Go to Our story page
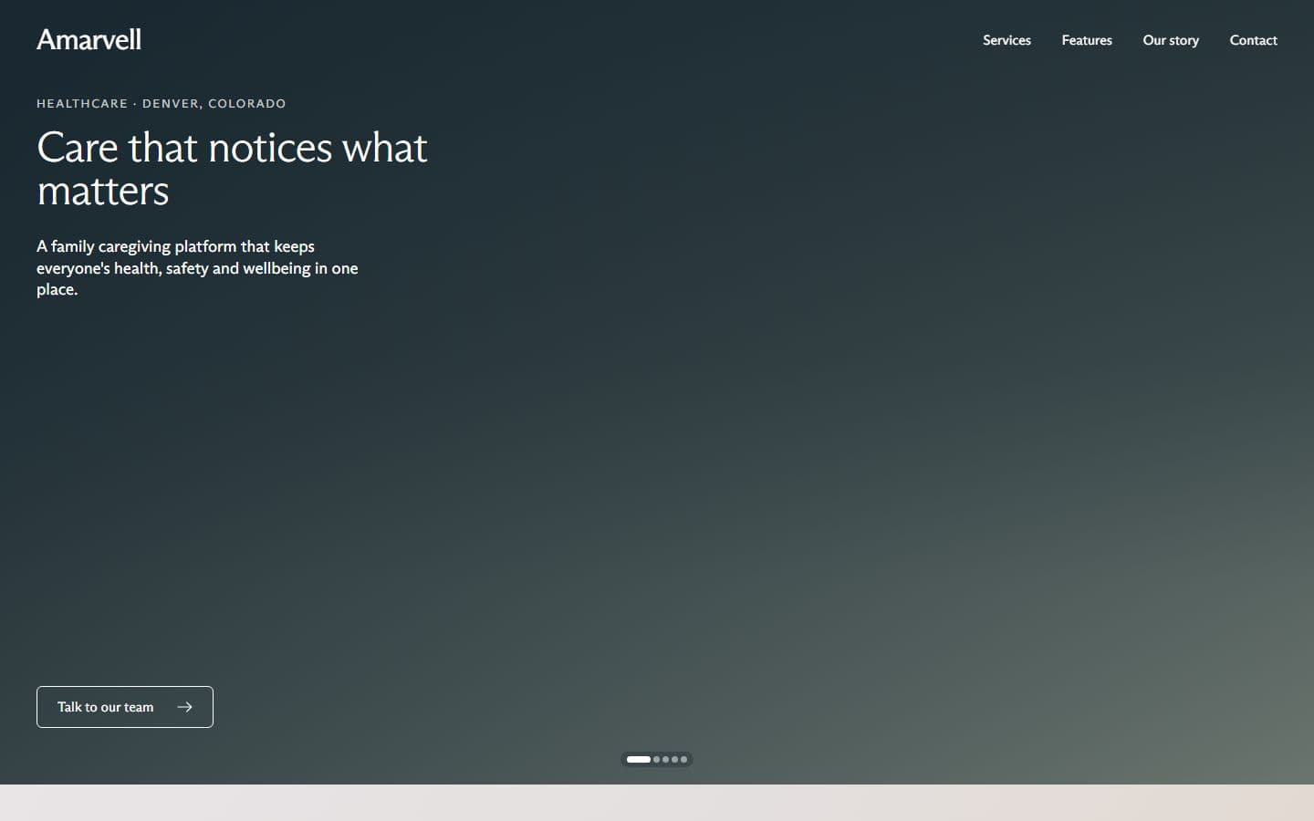This screenshot has width=1314, height=821. 1171,40
